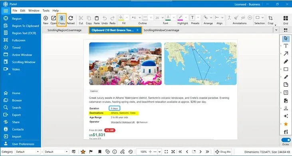The image size is (292, 156).
Task: Open the Arrange dropdown
Action: point(211,18)
